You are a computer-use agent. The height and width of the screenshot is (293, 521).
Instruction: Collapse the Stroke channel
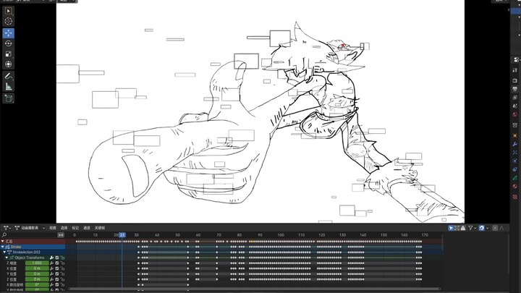(x=3, y=247)
